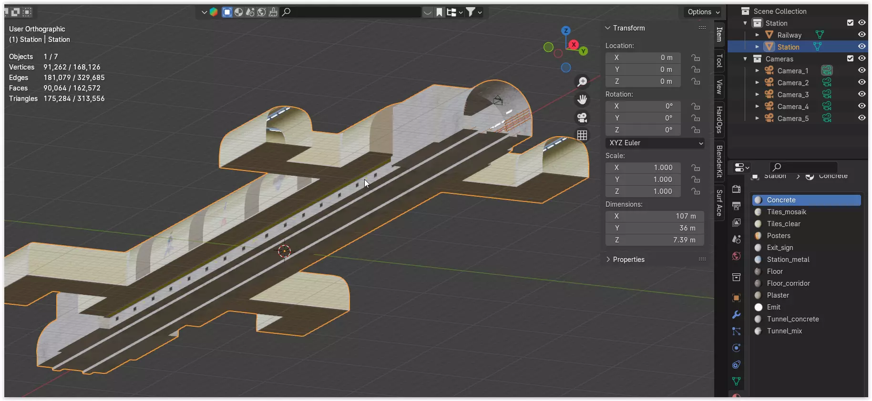Click the mesh data icon beside Railway
872x401 pixels.
pyautogui.click(x=820, y=35)
